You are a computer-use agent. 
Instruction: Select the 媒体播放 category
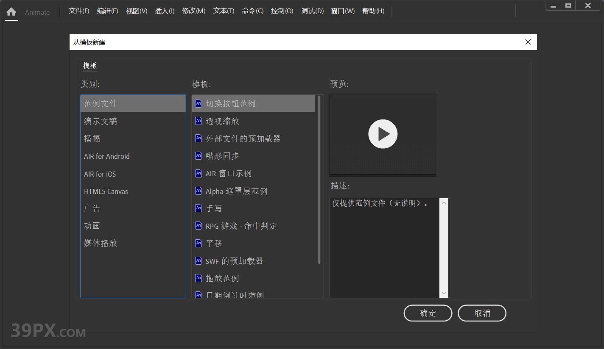point(133,243)
